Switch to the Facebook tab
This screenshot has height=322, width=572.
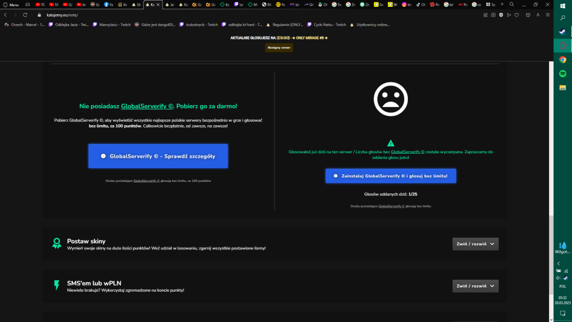[x=108, y=5]
